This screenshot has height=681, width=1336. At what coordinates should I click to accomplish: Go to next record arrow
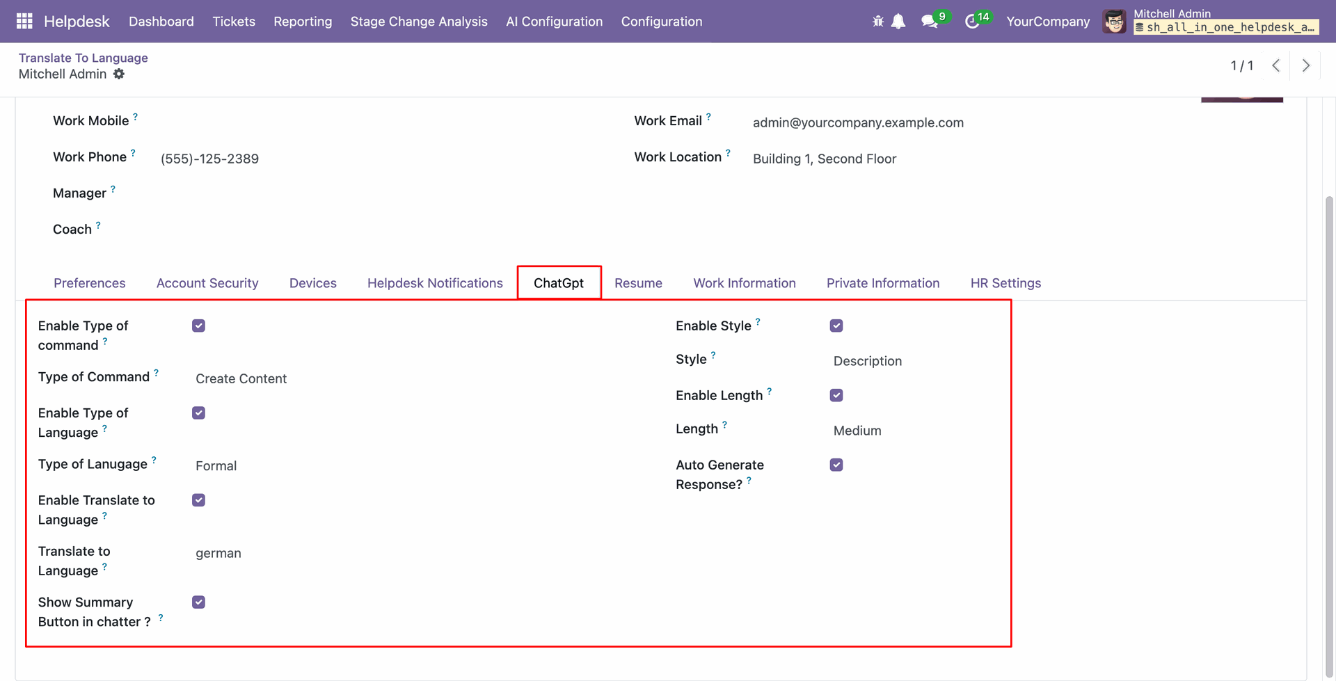pos(1306,65)
